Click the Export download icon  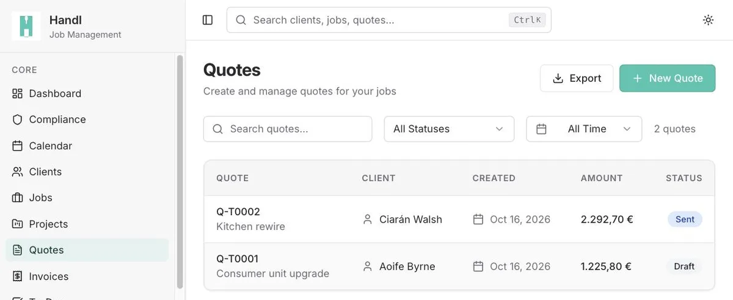point(558,78)
